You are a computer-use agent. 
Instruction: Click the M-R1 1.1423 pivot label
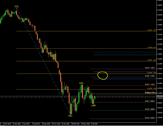tap(150, 85)
